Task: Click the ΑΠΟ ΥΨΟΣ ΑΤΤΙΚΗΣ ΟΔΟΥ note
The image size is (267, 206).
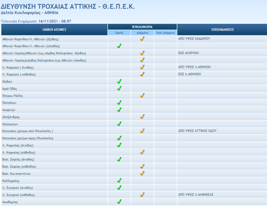Action: [x=197, y=131]
